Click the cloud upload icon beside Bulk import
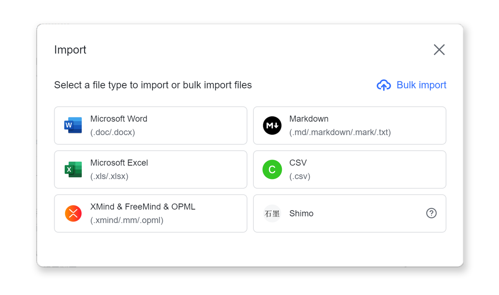This screenshot has width=499, height=295. (384, 85)
